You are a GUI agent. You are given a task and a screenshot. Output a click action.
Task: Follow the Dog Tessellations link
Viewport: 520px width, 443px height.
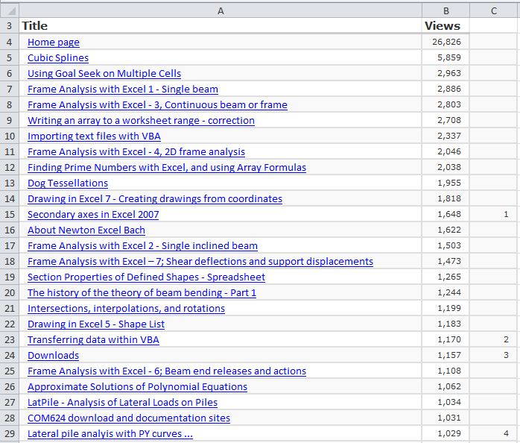[68, 183]
